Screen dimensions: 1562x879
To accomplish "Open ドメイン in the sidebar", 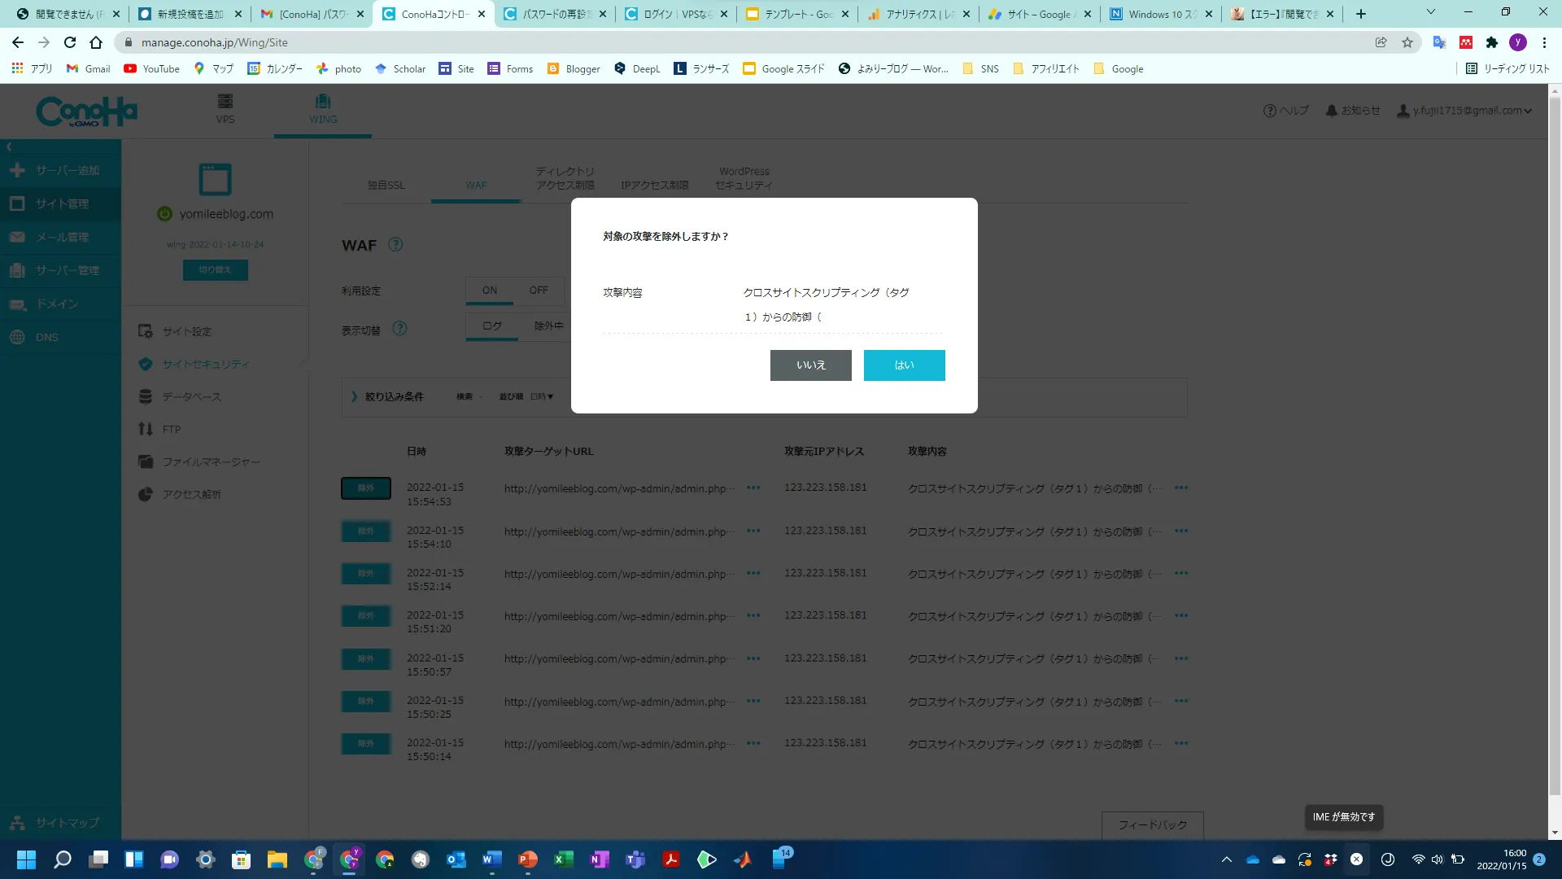I will point(60,304).
